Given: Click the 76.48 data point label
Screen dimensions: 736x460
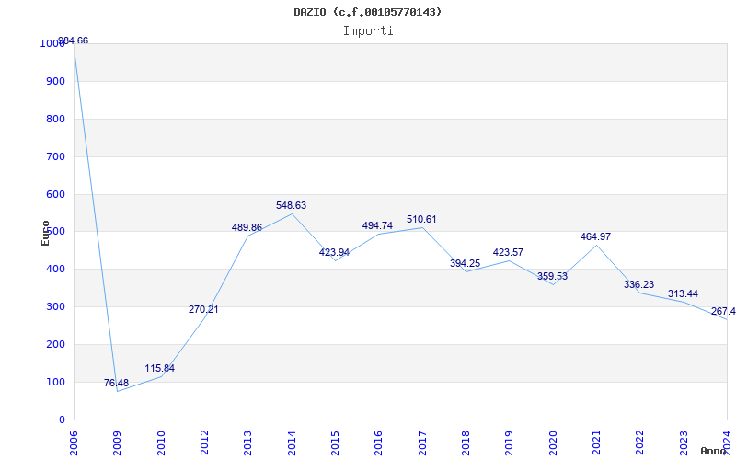Looking at the screenshot, I should point(116,383).
